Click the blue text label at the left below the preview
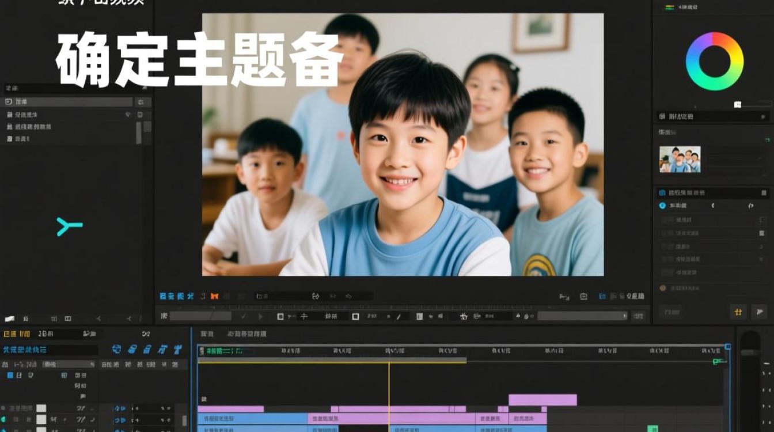The height and width of the screenshot is (432, 774). (x=176, y=296)
